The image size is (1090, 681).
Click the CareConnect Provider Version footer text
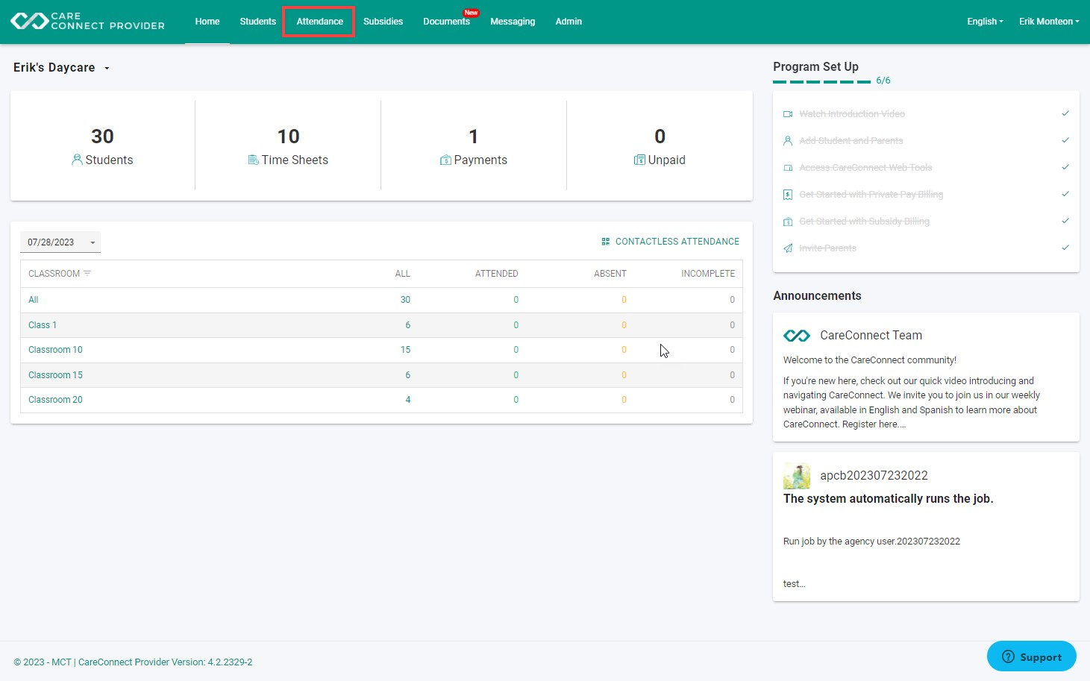click(x=165, y=662)
